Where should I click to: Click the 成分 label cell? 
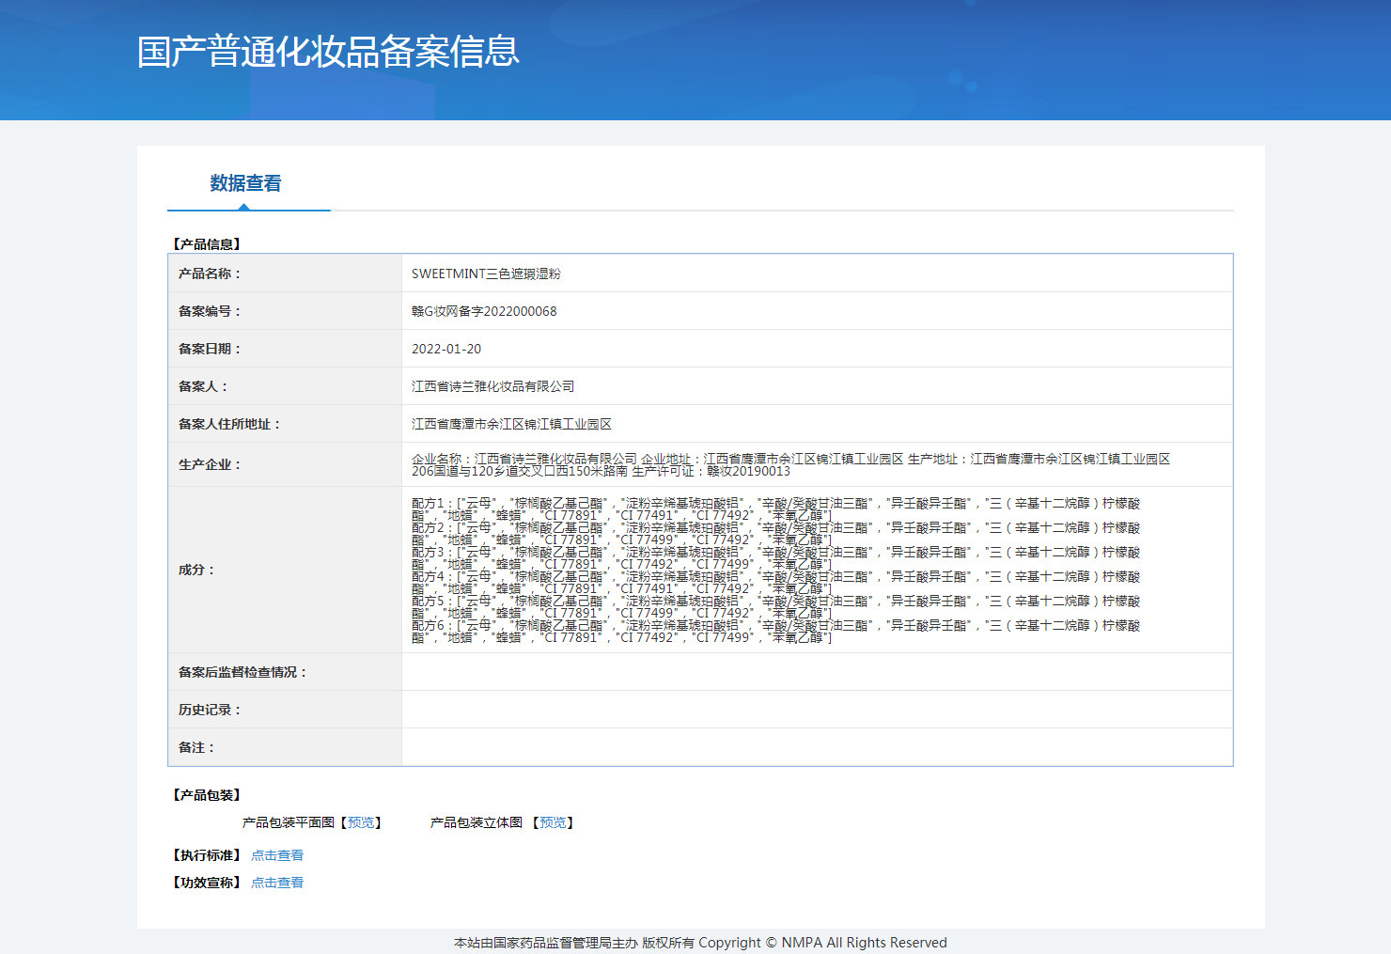click(x=285, y=570)
